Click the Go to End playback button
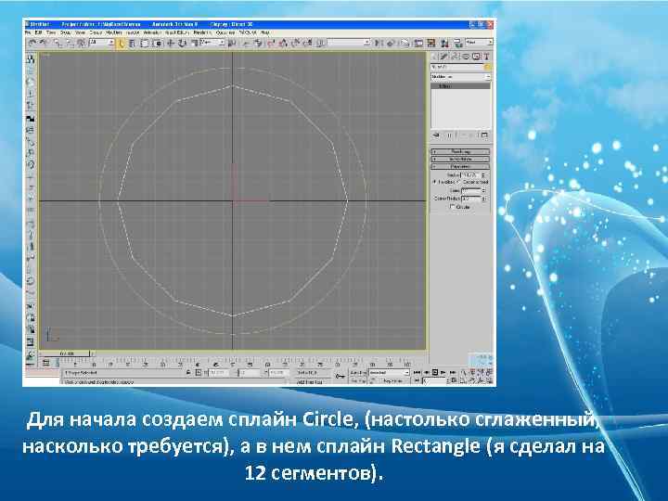The height and width of the screenshot is (501, 668). 452,372
